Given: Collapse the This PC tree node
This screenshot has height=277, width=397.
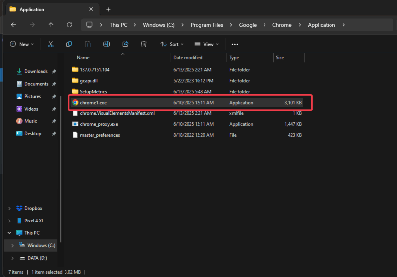Looking at the screenshot, I should 10,233.
